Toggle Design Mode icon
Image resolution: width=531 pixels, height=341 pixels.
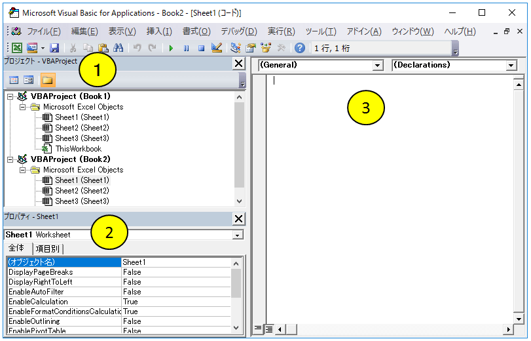coord(217,48)
